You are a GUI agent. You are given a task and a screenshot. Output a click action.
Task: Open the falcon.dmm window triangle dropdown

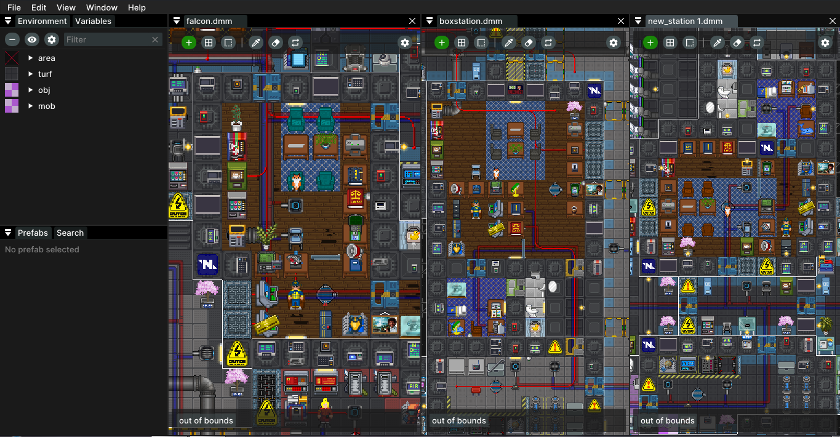pos(177,21)
